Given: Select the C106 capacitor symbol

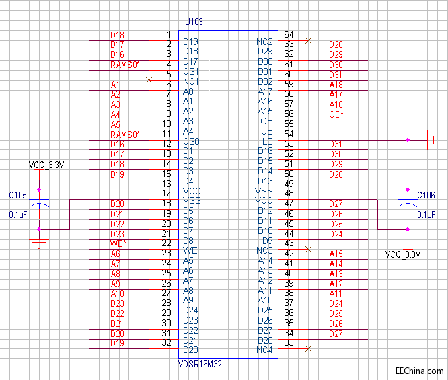Looking at the screenshot, I should tap(408, 203).
